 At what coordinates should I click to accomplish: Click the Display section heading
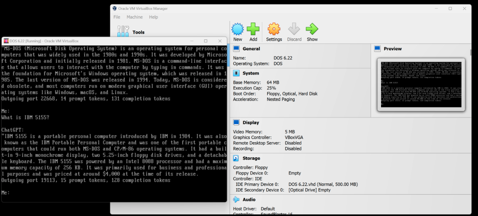tap(251, 123)
